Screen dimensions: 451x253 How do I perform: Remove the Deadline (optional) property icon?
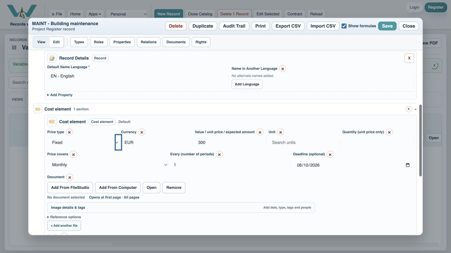[x=330, y=154]
